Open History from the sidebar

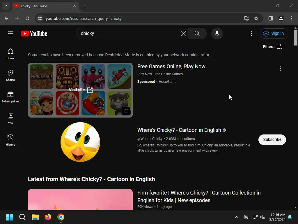coord(10,140)
